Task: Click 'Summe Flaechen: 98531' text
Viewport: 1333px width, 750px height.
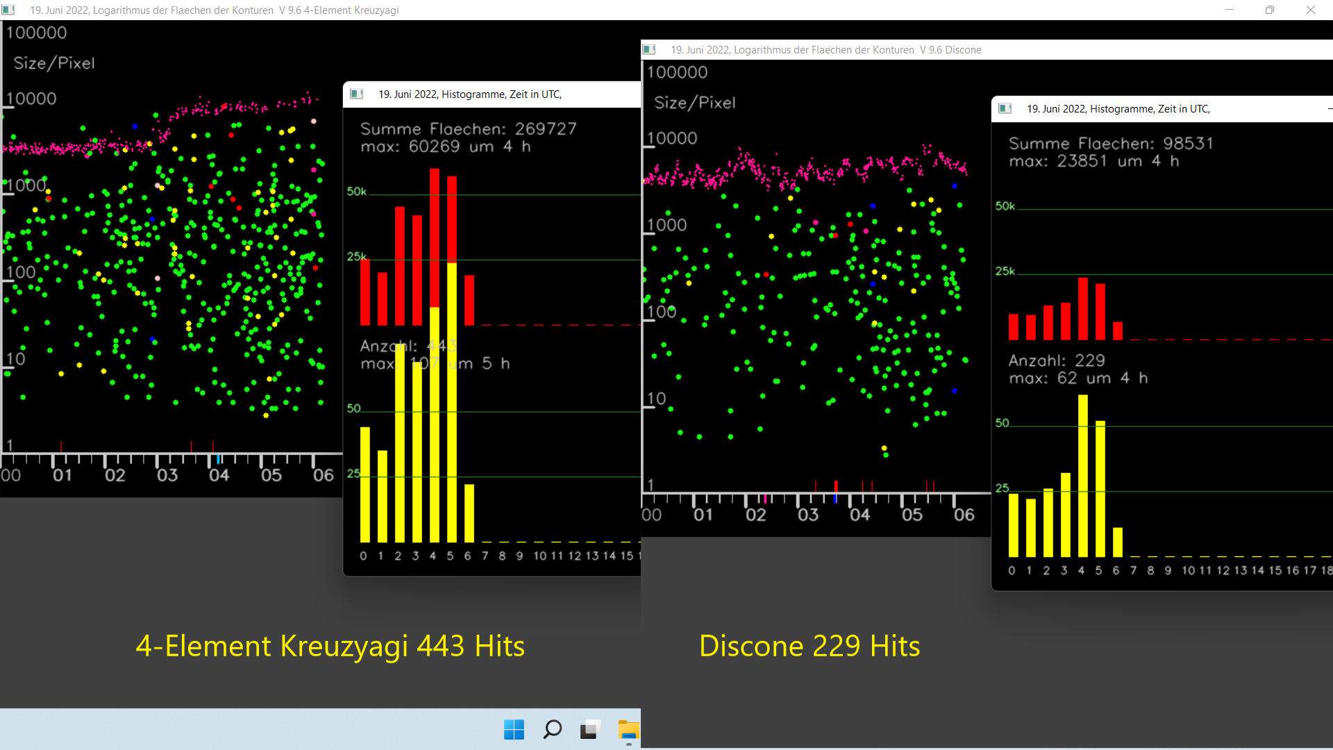Action: (x=1111, y=143)
